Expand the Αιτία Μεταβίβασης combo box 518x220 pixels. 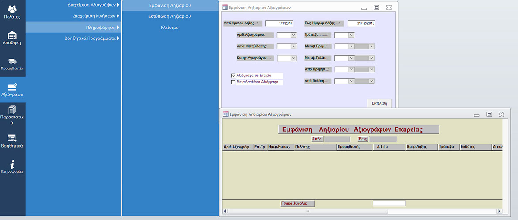click(x=293, y=46)
